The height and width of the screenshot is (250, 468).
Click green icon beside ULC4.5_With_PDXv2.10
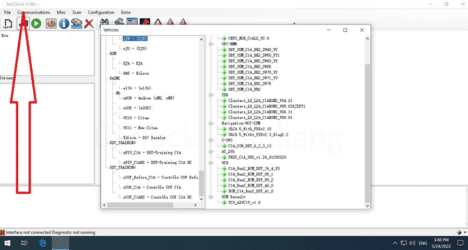pyautogui.click(x=224, y=129)
